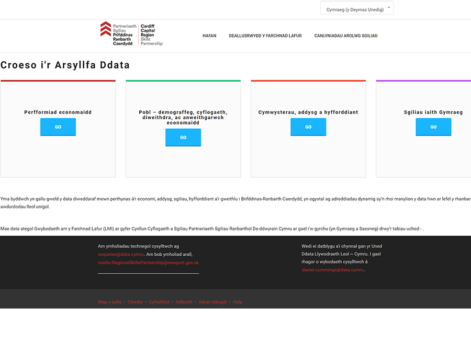Image resolution: width=471 pixels, height=353 pixels.
Task: Open the Chwilio footer link
Action: coord(135,302)
